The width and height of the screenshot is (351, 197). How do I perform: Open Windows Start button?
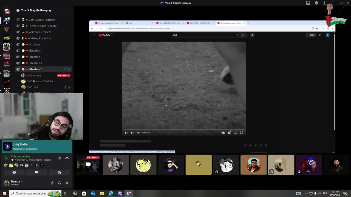[4, 193]
